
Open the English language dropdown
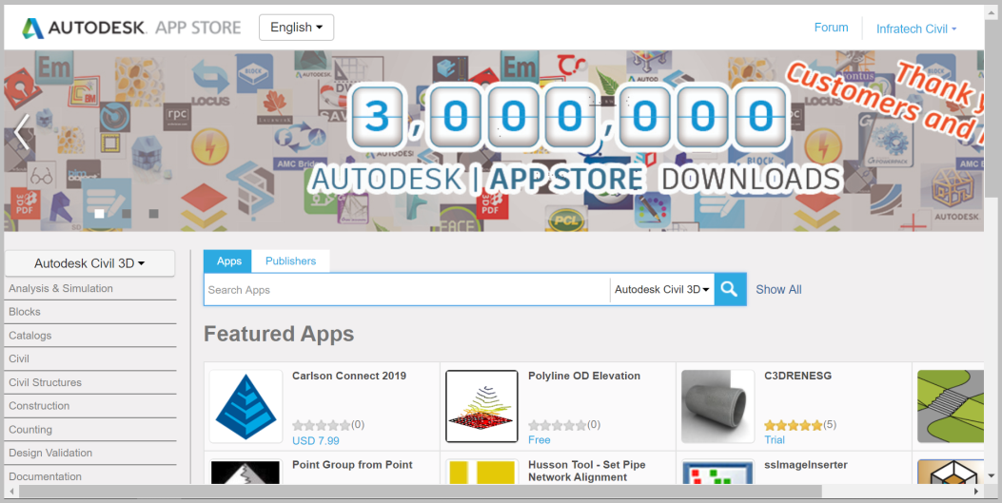pyautogui.click(x=296, y=28)
